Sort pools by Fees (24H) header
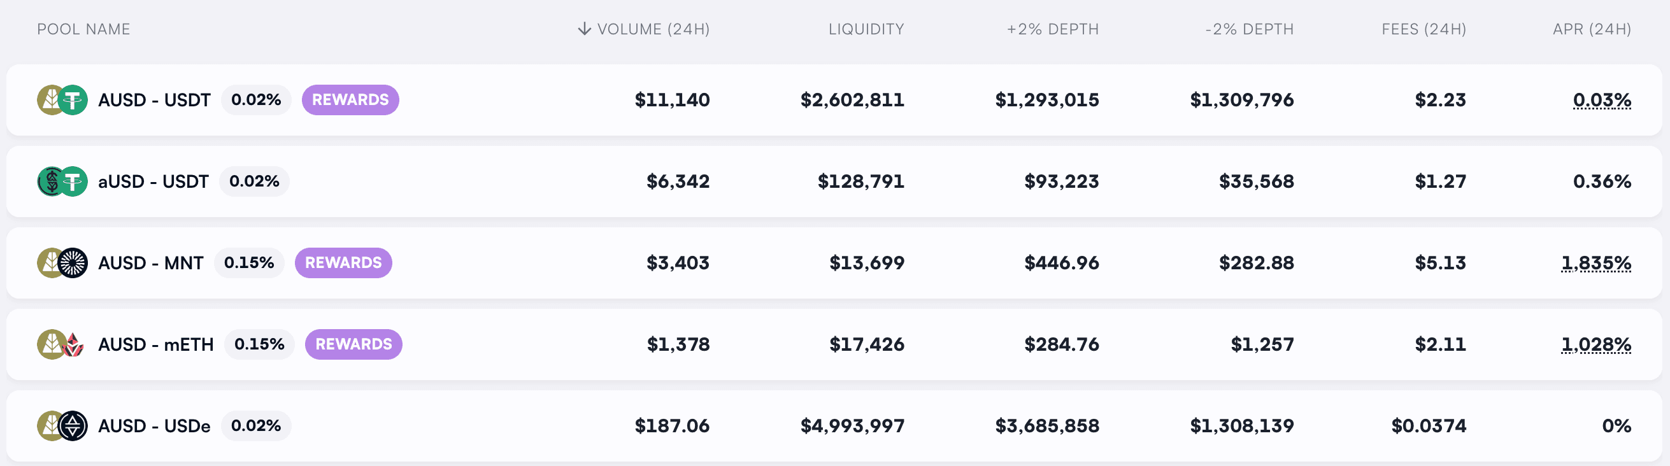The height and width of the screenshot is (466, 1670). point(1424,29)
